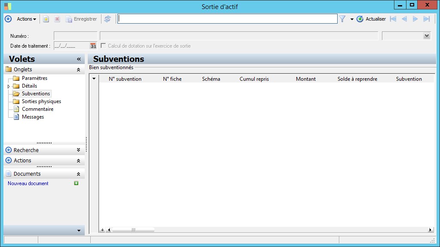Click the round blue Actions toolbar icon

coord(8,19)
